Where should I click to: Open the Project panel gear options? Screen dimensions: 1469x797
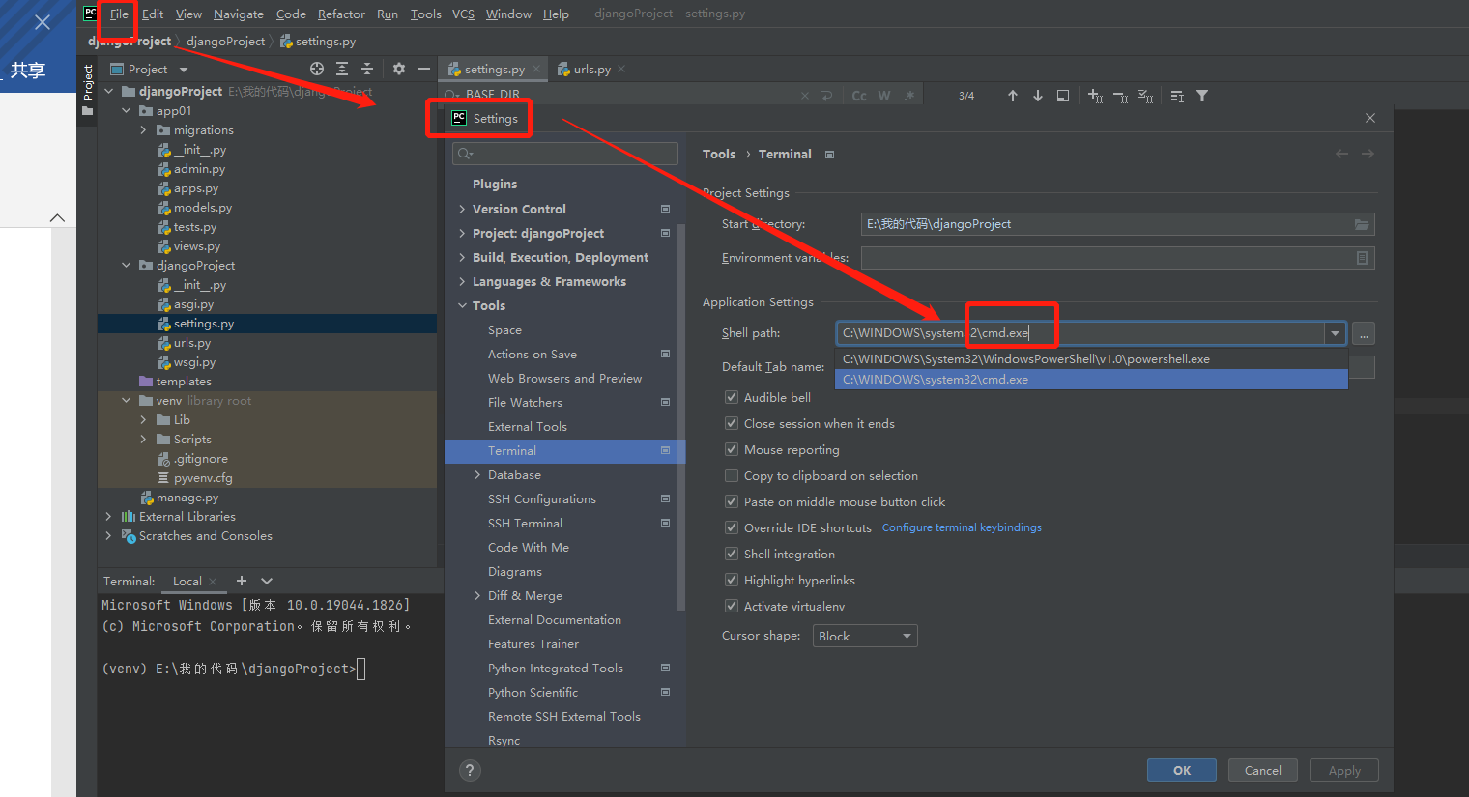click(399, 69)
